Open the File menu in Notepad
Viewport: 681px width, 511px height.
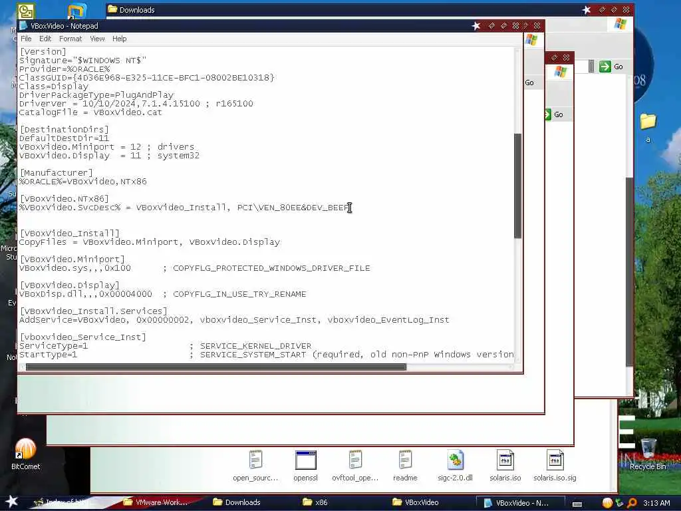pos(26,39)
